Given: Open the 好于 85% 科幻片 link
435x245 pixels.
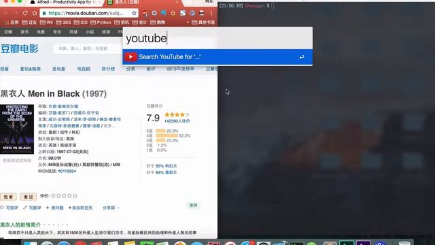Looking at the screenshot, I should point(166,166).
